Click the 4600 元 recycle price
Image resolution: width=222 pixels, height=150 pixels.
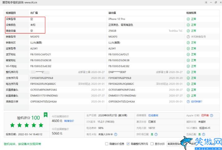[57, 121]
